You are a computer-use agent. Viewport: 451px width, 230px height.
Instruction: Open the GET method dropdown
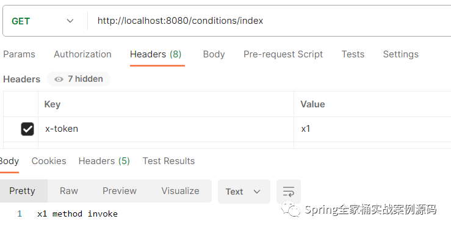(43, 21)
